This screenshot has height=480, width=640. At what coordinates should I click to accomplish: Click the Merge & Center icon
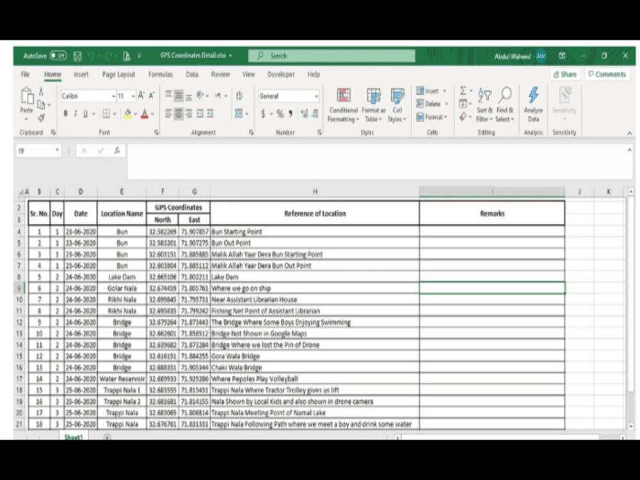pos(239,113)
